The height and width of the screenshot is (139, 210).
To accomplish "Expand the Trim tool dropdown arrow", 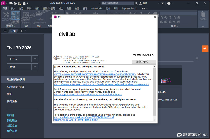I will (x=144, y=13).
